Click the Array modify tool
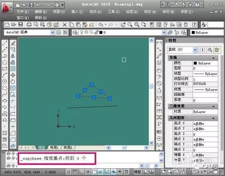 (13, 69)
